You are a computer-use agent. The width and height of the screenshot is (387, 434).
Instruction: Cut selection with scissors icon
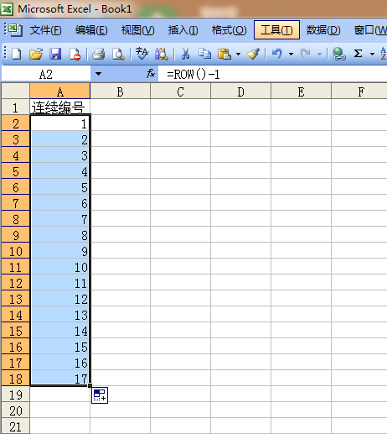click(185, 54)
